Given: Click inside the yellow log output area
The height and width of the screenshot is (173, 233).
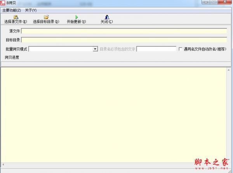Looking at the screenshot, I should 114,115.
